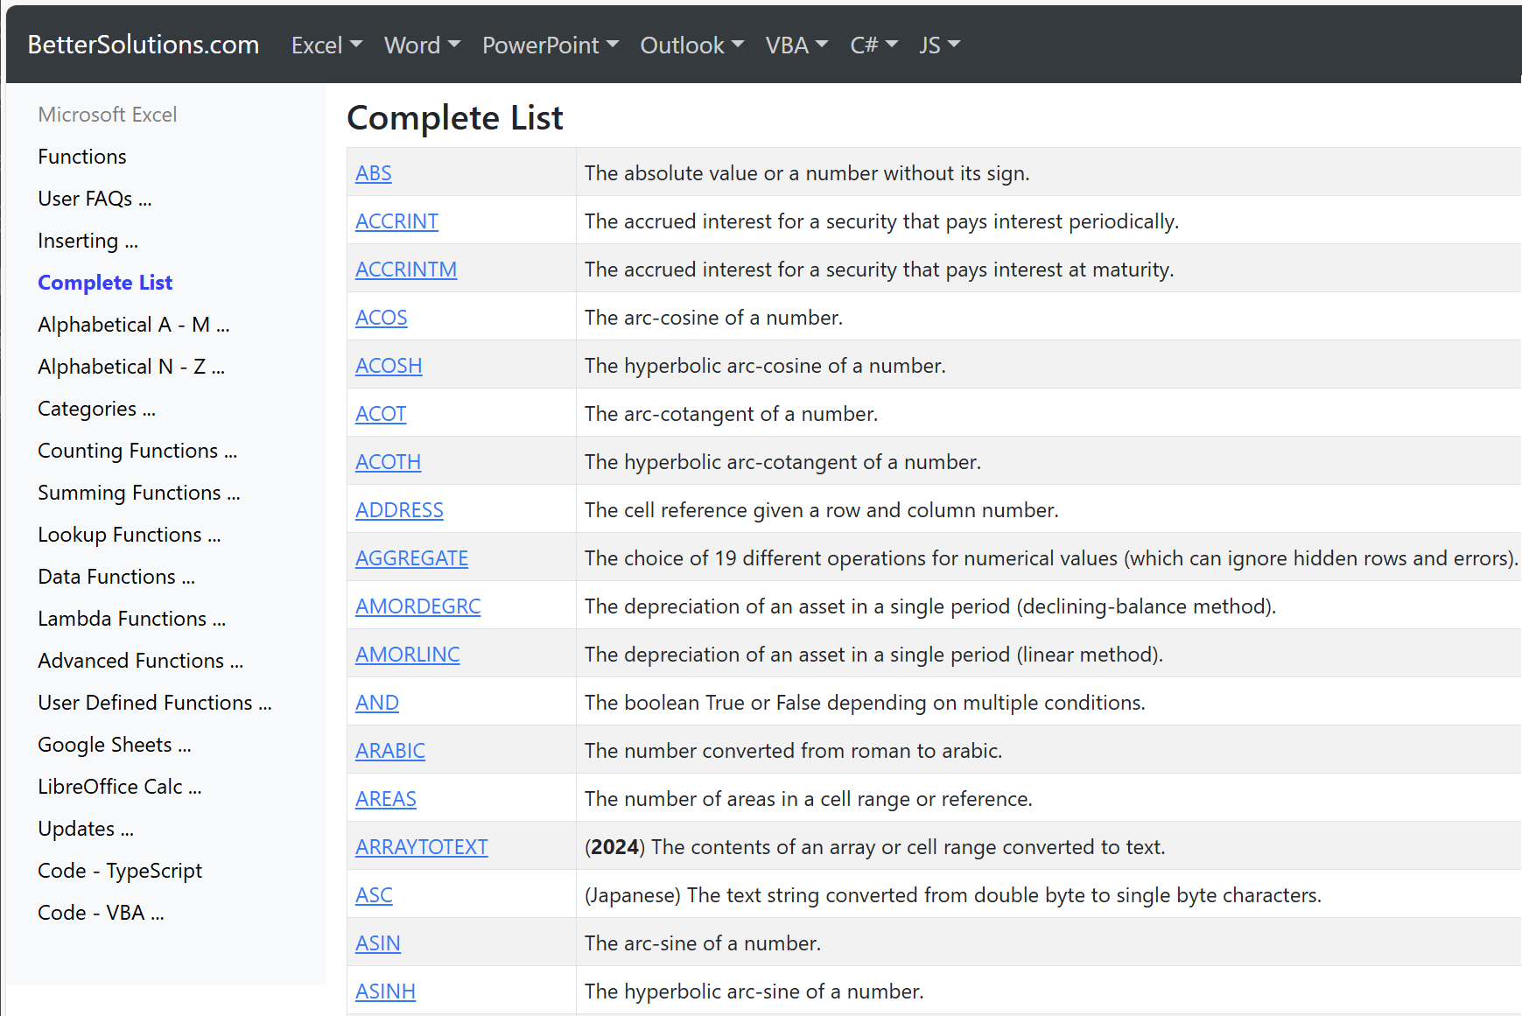This screenshot has width=1522, height=1016.
Task: Click text 'The absolute value or a number without its sign.'
Action: coord(807,173)
